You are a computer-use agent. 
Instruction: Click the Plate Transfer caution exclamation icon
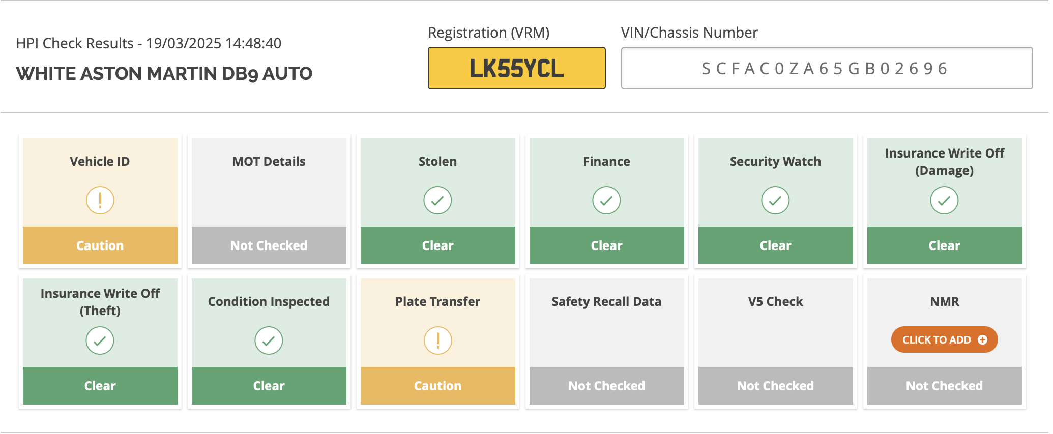coord(437,340)
